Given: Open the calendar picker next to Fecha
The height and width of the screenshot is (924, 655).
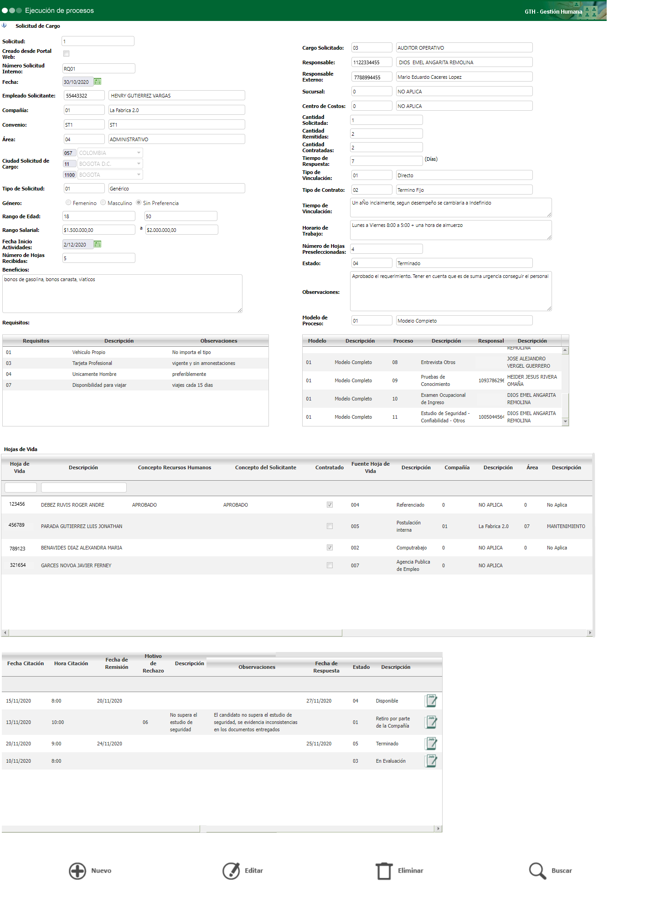Looking at the screenshot, I should [98, 82].
